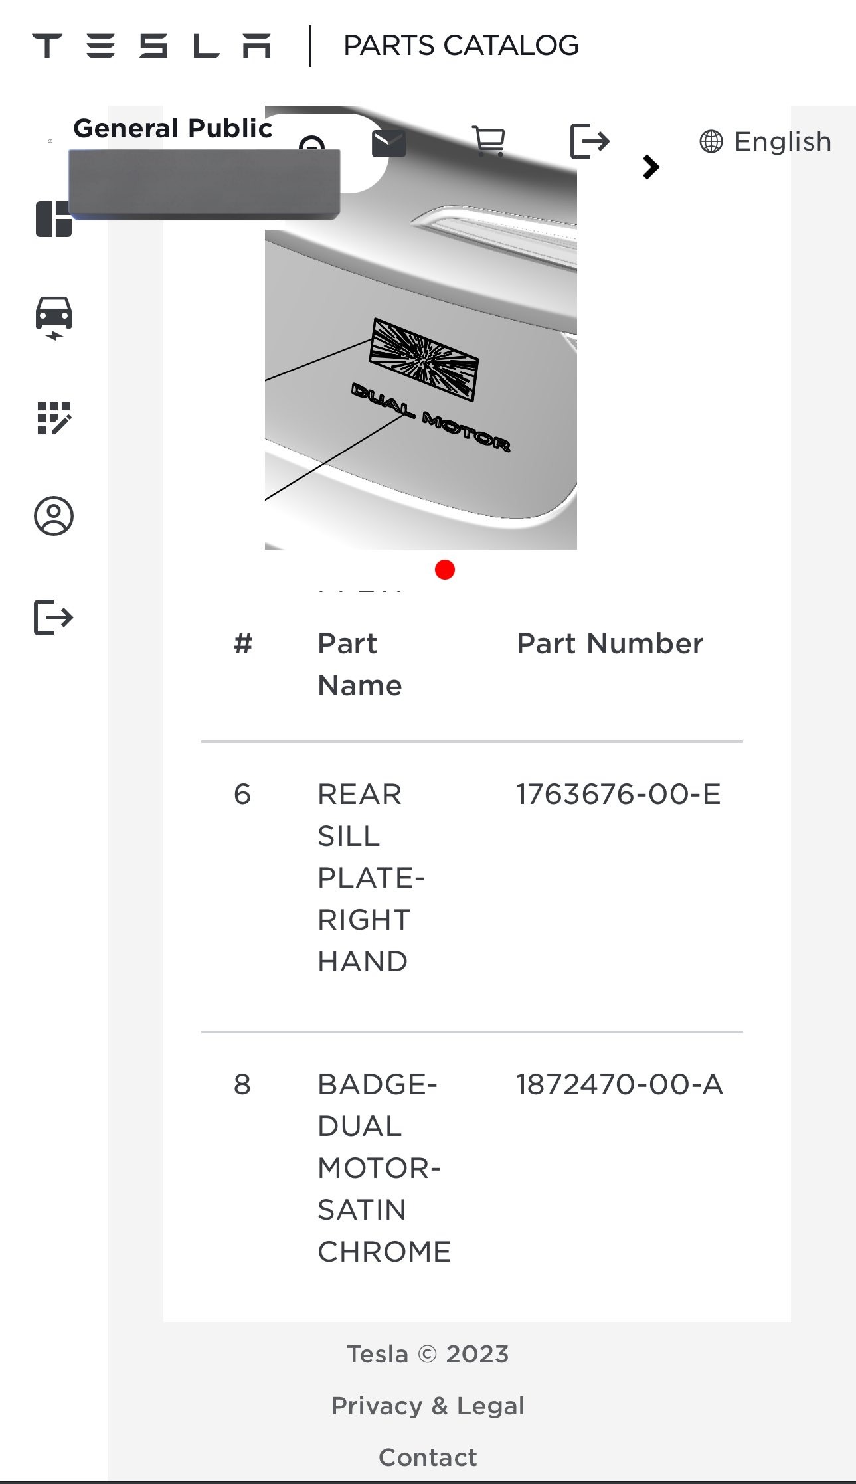Click the Part Name column header

tap(359, 664)
